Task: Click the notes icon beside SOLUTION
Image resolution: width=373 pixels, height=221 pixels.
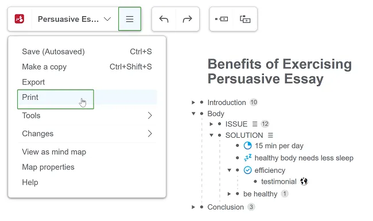Action: click(x=270, y=135)
